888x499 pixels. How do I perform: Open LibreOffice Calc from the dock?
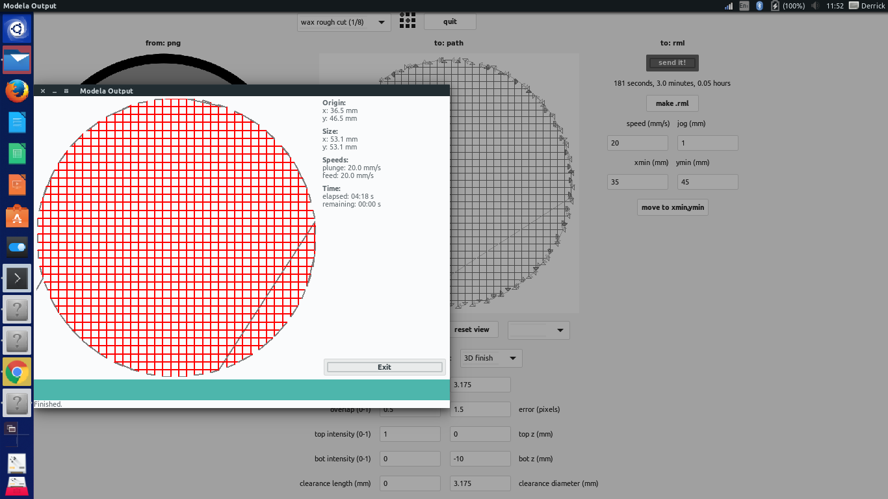tap(17, 153)
